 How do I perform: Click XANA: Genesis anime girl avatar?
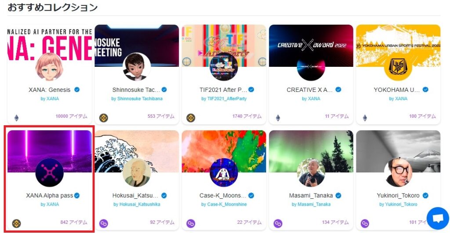coord(49,66)
